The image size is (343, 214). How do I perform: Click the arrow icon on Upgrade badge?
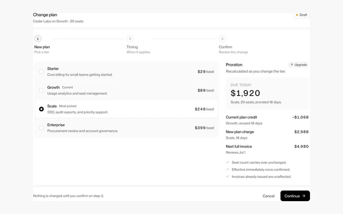pos(292,65)
